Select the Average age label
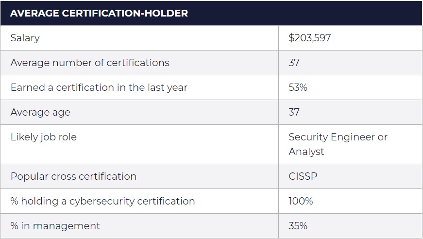This screenshot has height=239, width=423. [40, 112]
